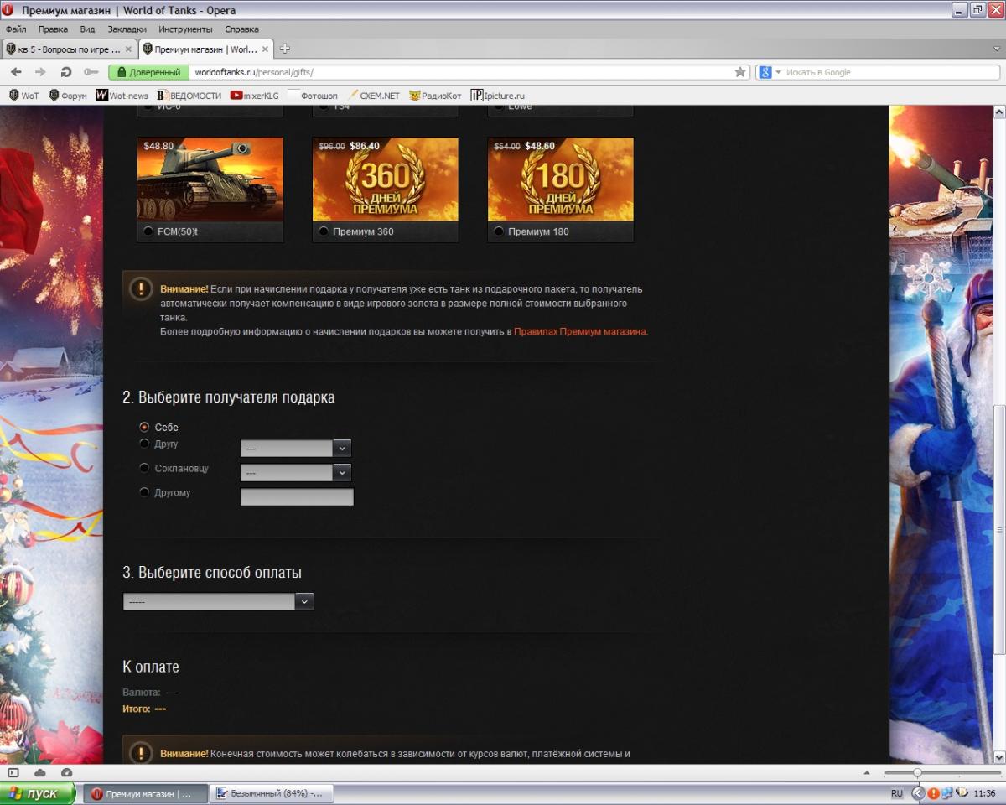Image resolution: width=1006 pixels, height=805 pixels.
Task: Open a new tab with the plus icon
Action: point(285,49)
